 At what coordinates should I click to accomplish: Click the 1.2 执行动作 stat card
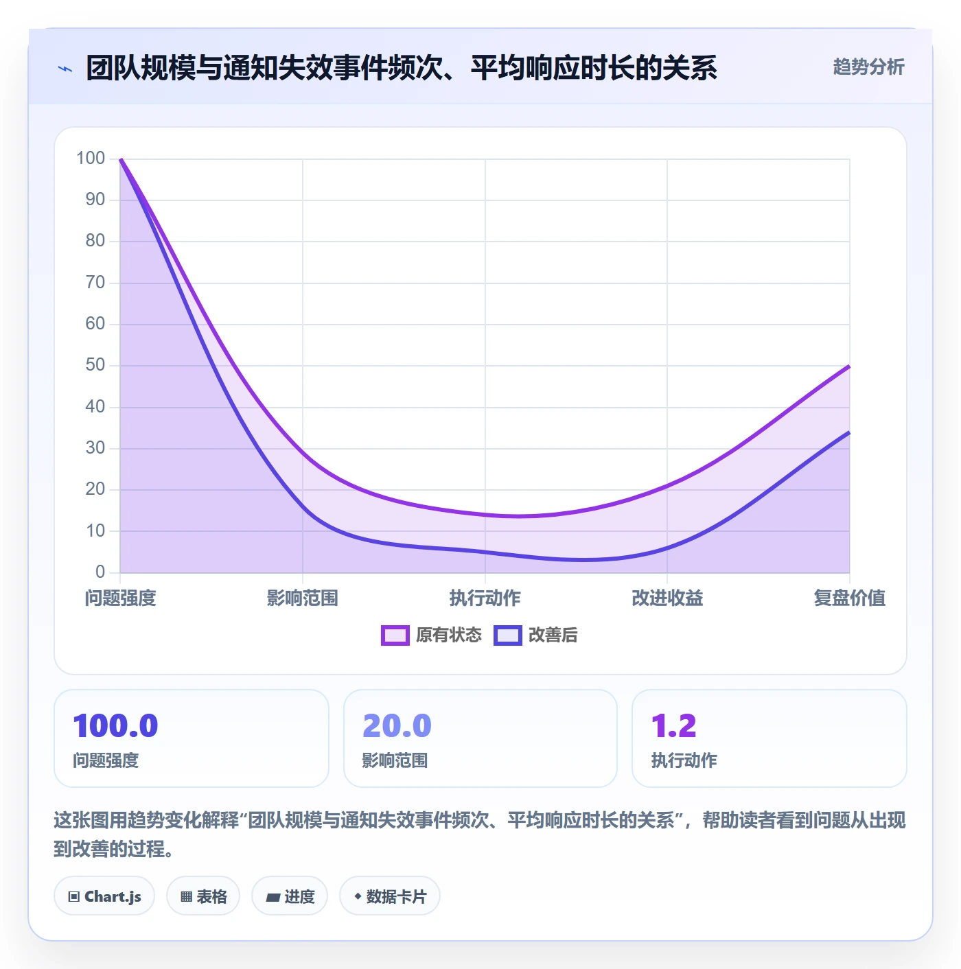coord(769,738)
